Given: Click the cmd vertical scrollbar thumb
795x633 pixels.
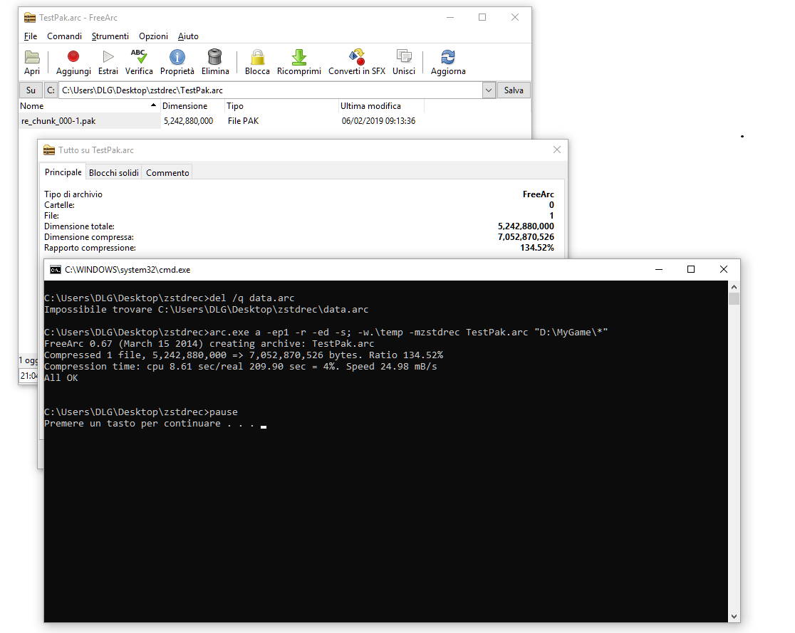Looking at the screenshot, I should point(734,298).
